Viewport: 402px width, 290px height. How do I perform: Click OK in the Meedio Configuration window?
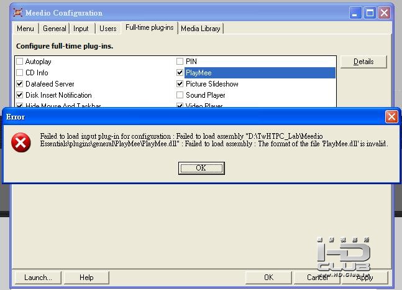pos(268,278)
